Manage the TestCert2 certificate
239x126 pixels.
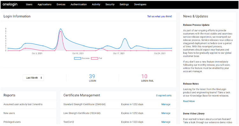tap(166, 122)
